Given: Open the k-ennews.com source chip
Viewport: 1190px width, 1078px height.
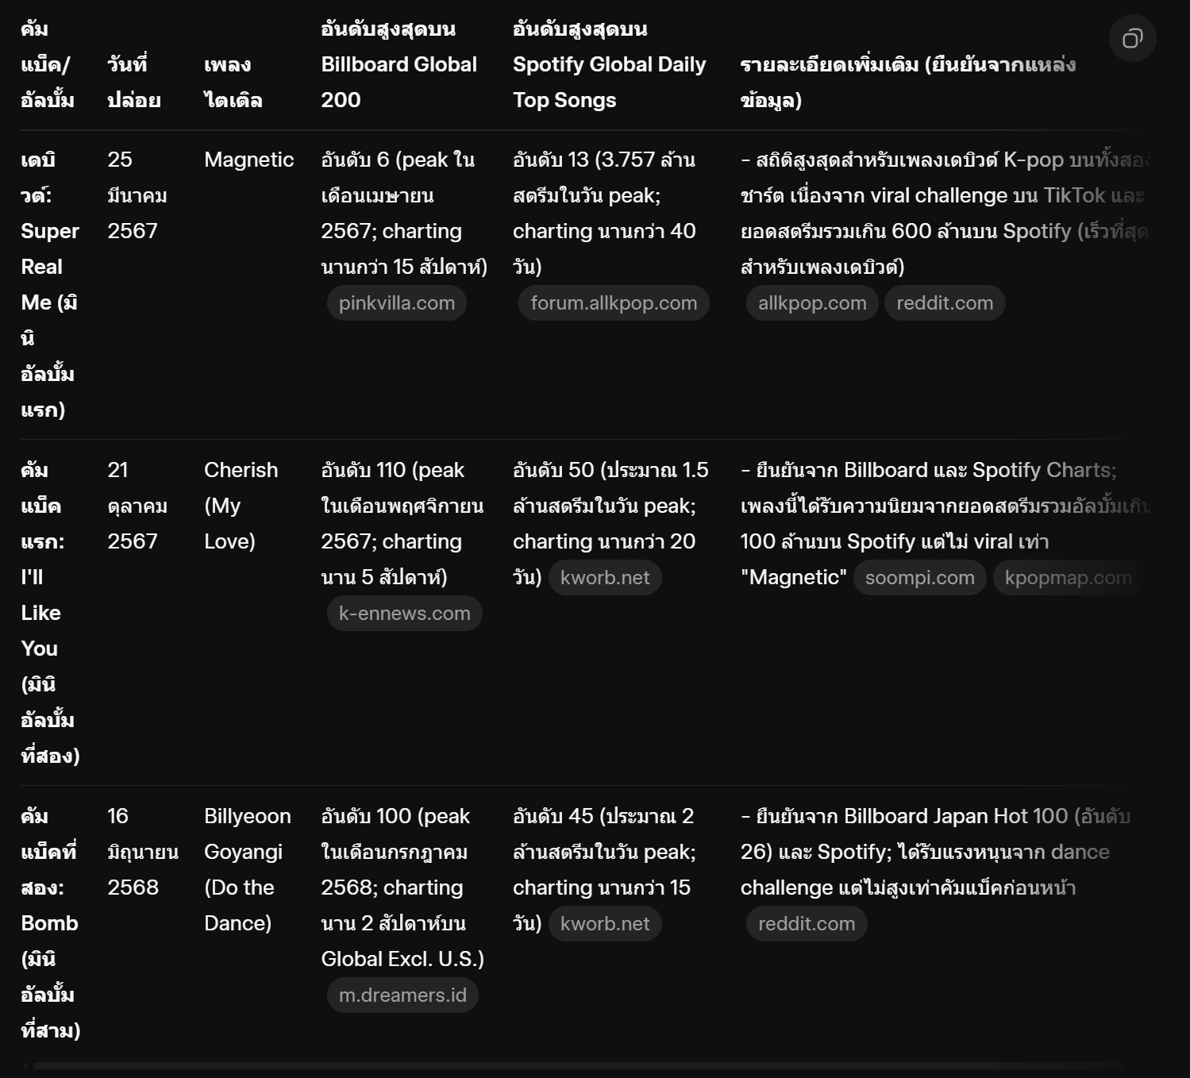Looking at the screenshot, I should point(404,614).
